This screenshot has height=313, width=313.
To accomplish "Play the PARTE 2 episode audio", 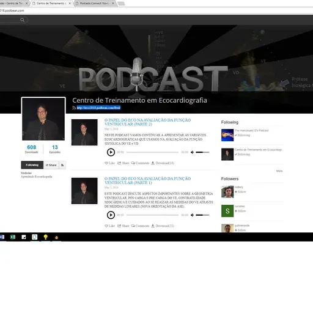I will tap(111, 152).
